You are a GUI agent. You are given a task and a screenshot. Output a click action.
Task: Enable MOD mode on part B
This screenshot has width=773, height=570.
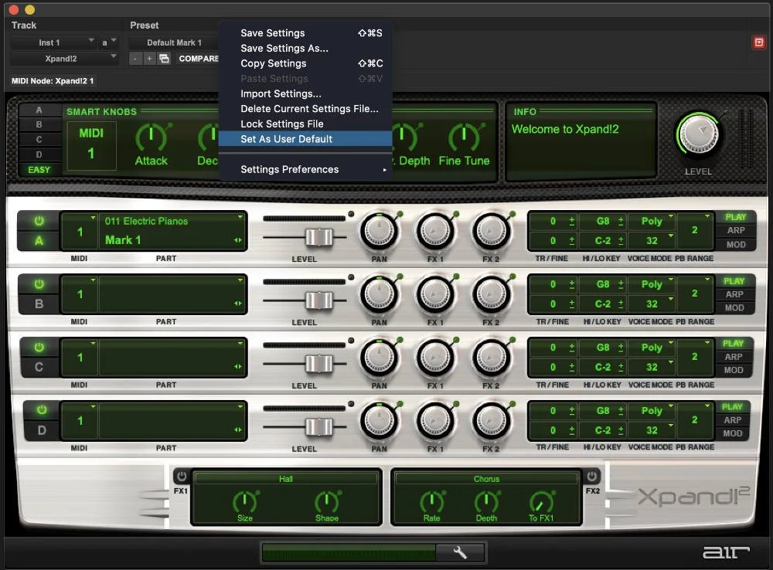click(x=734, y=307)
